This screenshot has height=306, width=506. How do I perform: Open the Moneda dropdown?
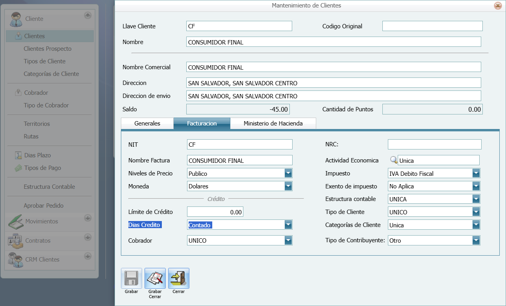(289, 186)
